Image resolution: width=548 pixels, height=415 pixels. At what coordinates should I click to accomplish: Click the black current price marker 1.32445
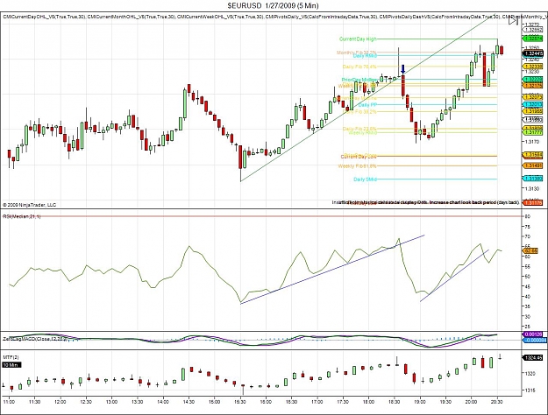click(532, 53)
